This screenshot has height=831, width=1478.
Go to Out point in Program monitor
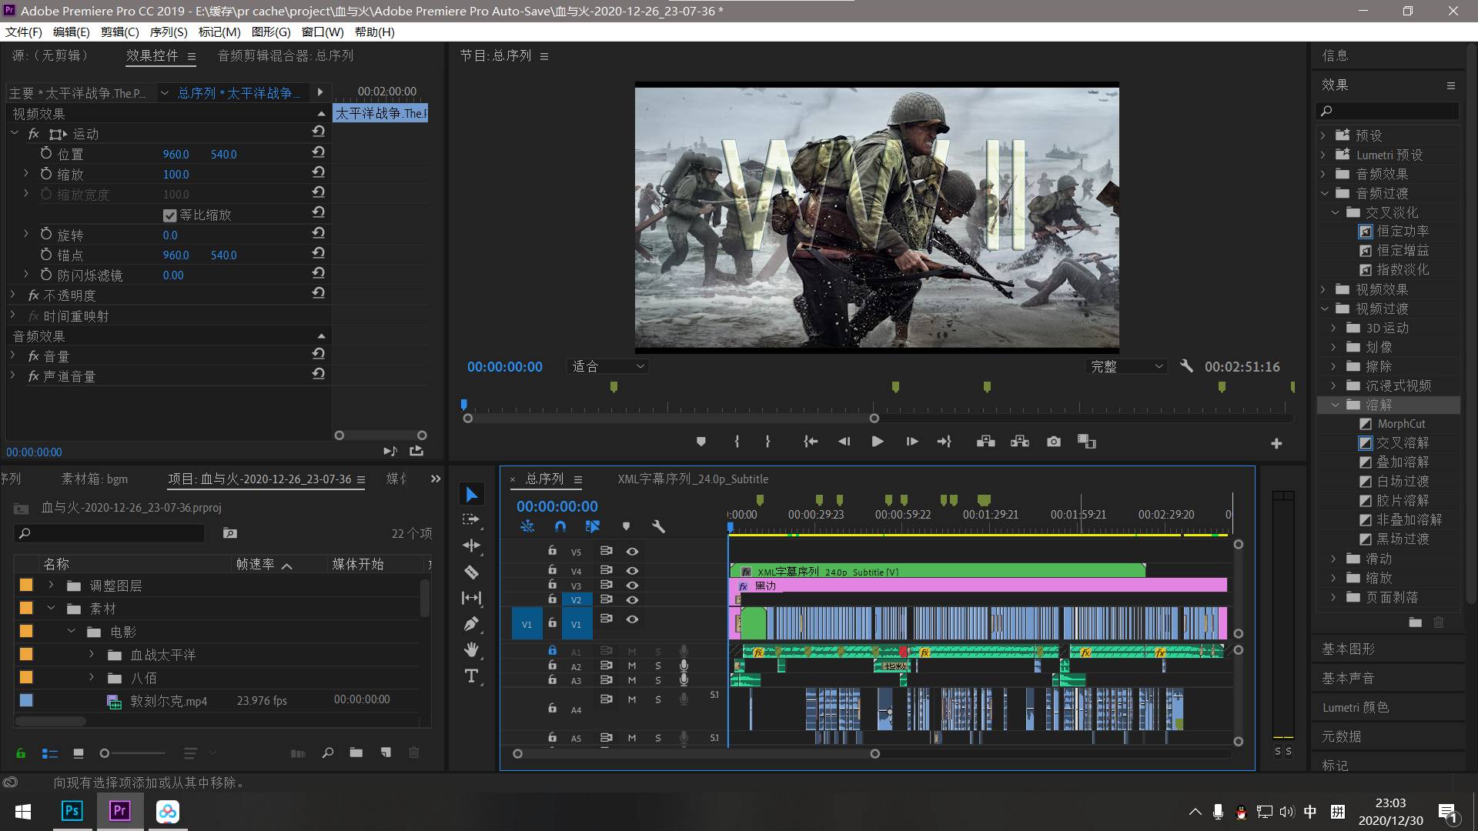click(x=944, y=442)
